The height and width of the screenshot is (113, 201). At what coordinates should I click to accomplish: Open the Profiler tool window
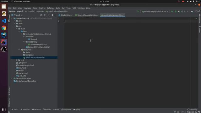(47, 110)
